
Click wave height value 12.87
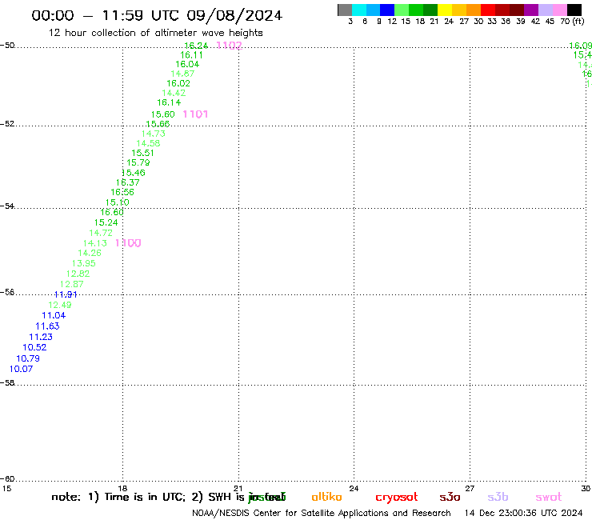[x=72, y=284]
